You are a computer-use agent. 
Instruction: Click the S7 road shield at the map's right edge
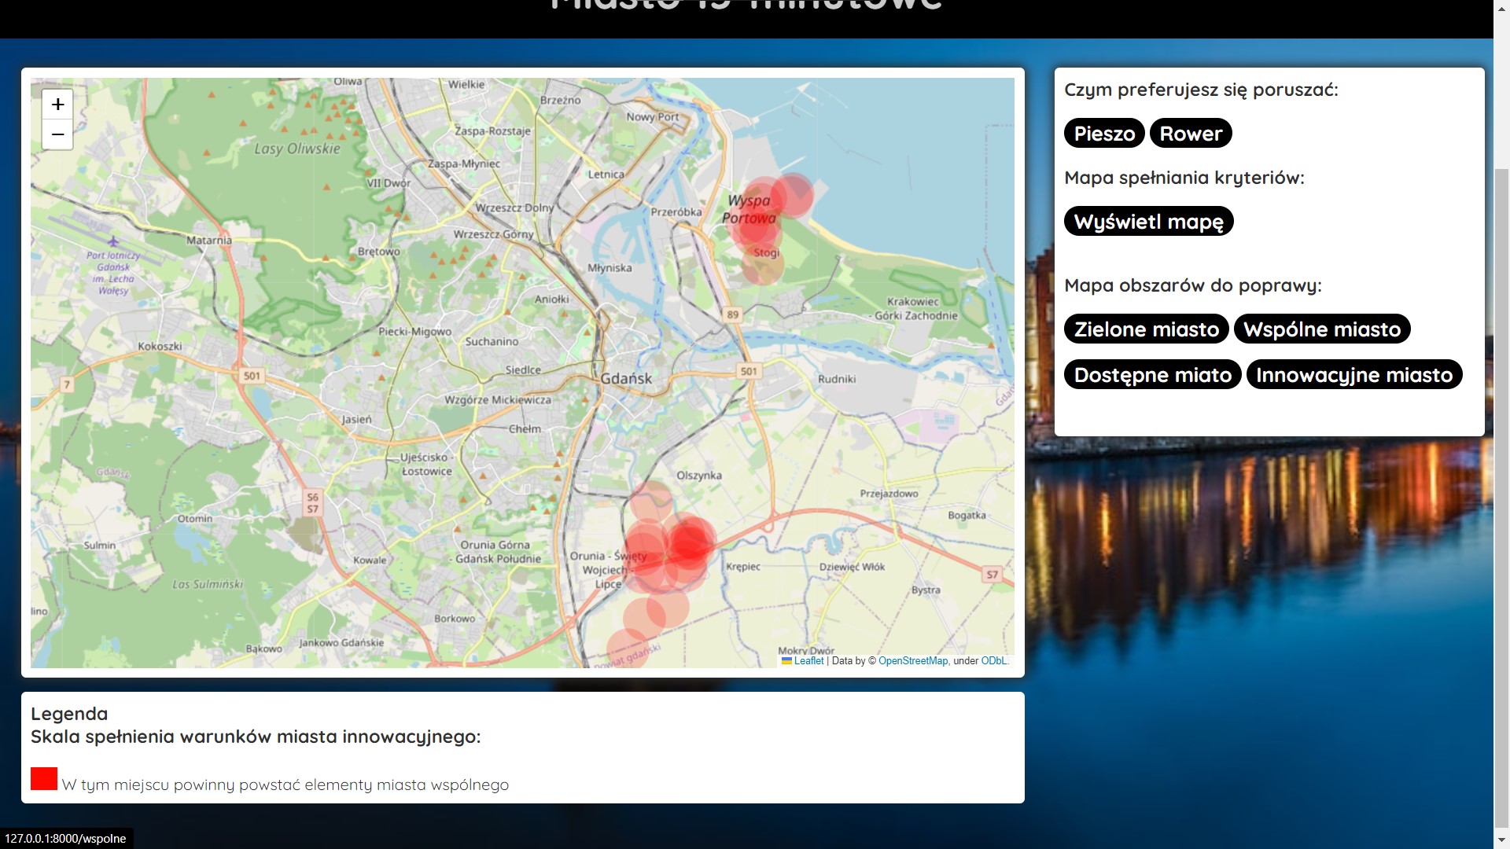coord(992,575)
